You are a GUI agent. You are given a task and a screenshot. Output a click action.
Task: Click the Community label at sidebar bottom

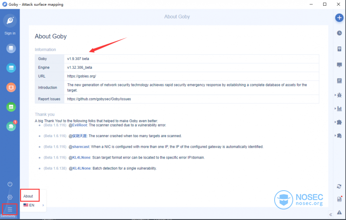8,216
